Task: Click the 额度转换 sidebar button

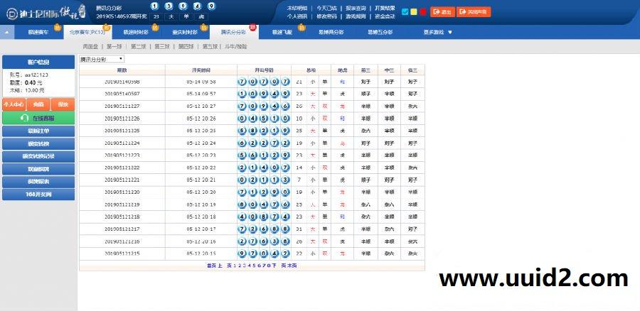Action: pyautogui.click(x=38, y=144)
